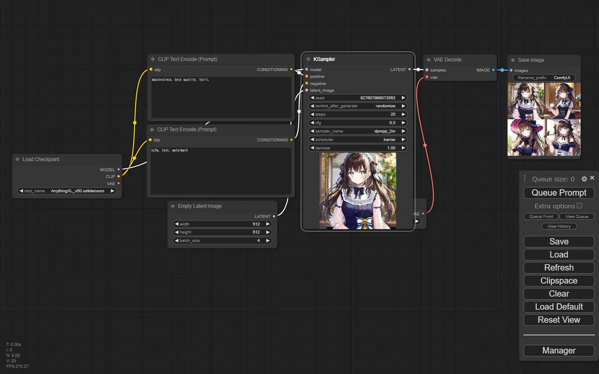Collapse the Save Image node dot

tap(513, 60)
